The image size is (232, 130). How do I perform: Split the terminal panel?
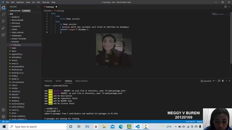click(x=219, y=81)
